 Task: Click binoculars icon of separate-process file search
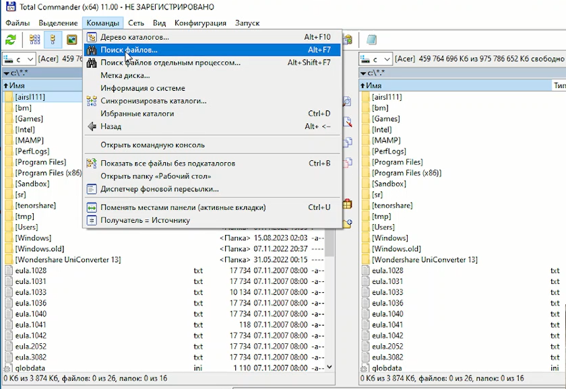92,63
